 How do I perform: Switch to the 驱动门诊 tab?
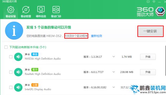pos(56,12)
